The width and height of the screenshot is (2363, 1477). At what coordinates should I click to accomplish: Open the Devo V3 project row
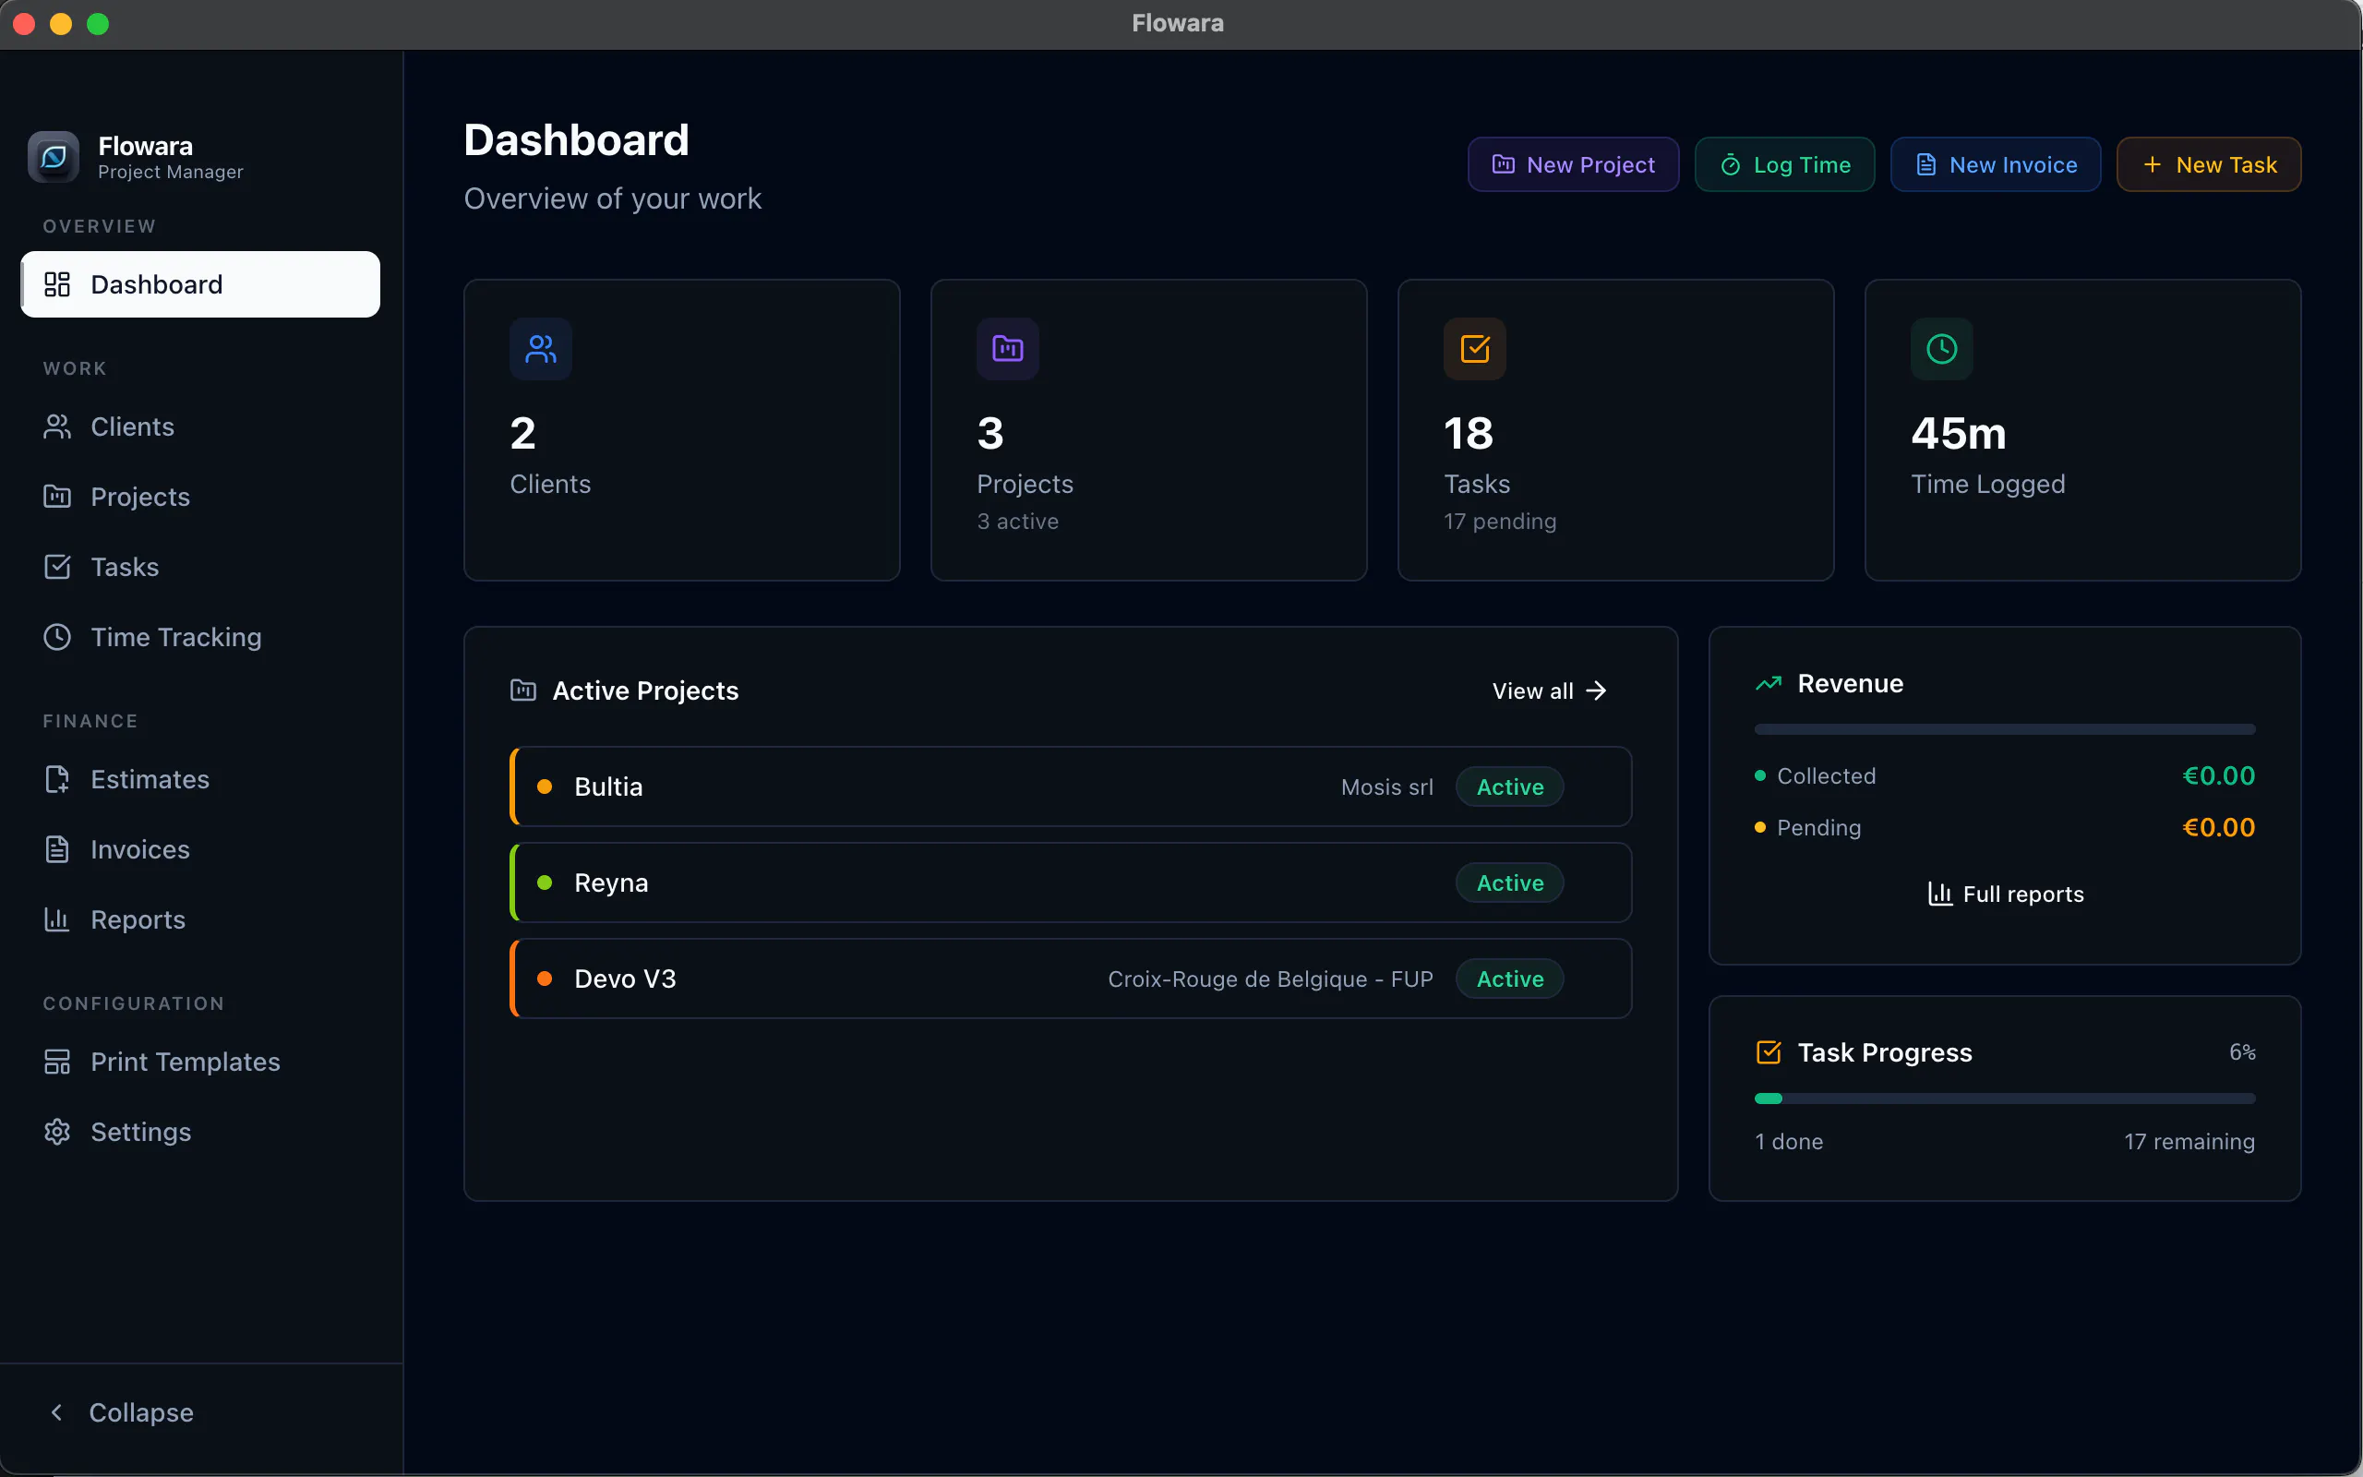pyautogui.click(x=1070, y=978)
